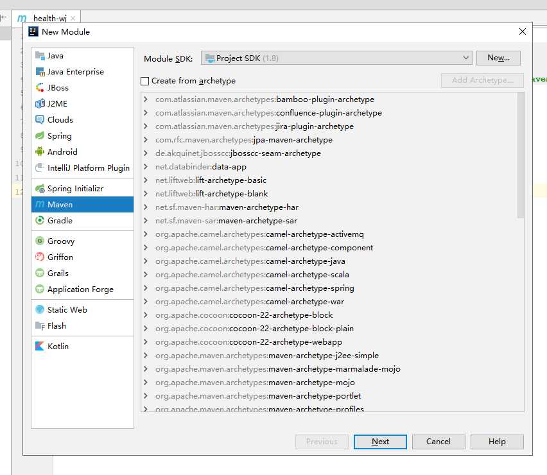547x475 pixels.
Task: Expand jira-plugin-archetype node
Action: point(146,126)
